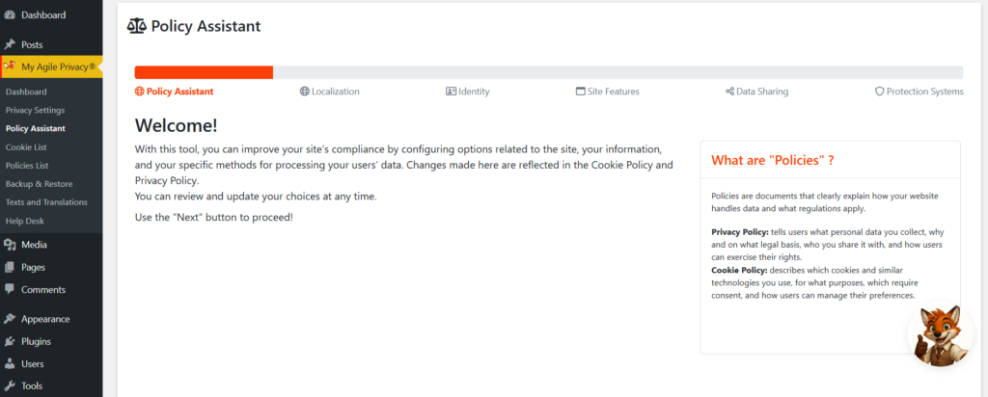Image resolution: width=988 pixels, height=397 pixels.
Task: Select Backup & Restore menu item
Action: pyautogui.click(x=39, y=184)
